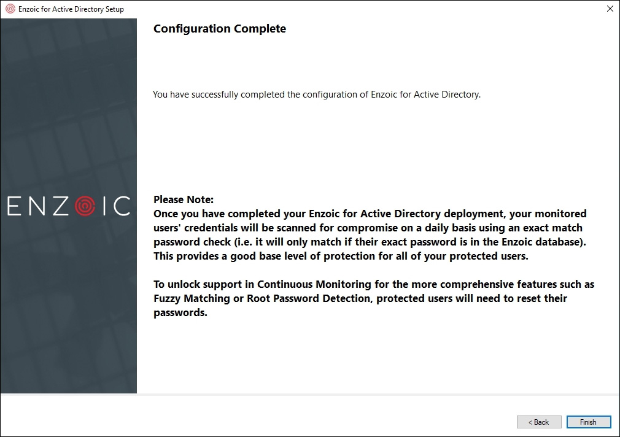
Task: Click the red target icon in Enzoic logo
Action: point(84,206)
